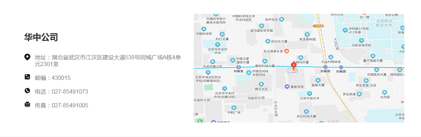Click the phone number 027-85491073
This screenshot has height=137, width=421.
(x=70, y=91)
